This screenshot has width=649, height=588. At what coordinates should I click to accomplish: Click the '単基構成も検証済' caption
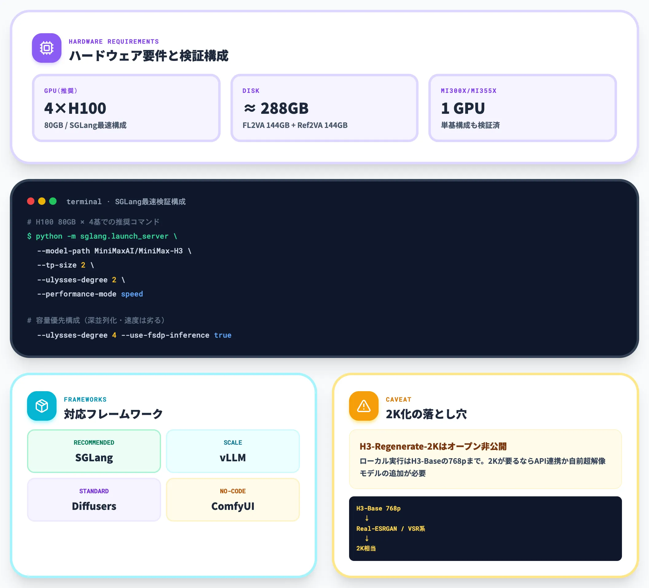[470, 125]
